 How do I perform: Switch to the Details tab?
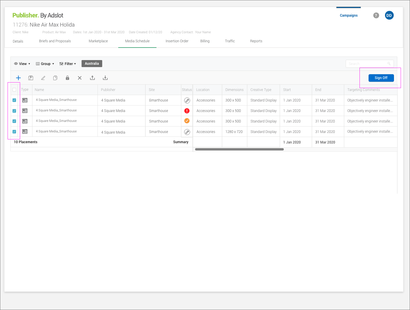[x=18, y=41]
